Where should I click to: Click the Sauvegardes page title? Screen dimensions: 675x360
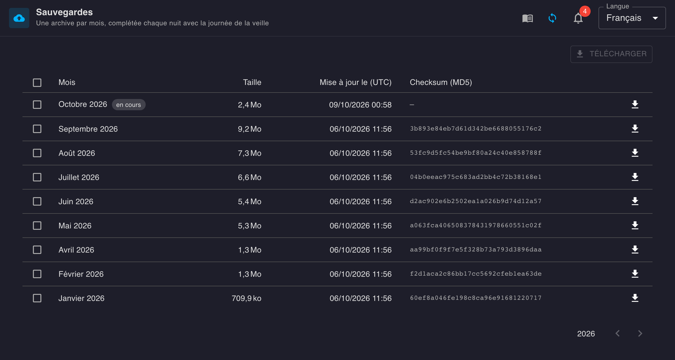point(64,12)
